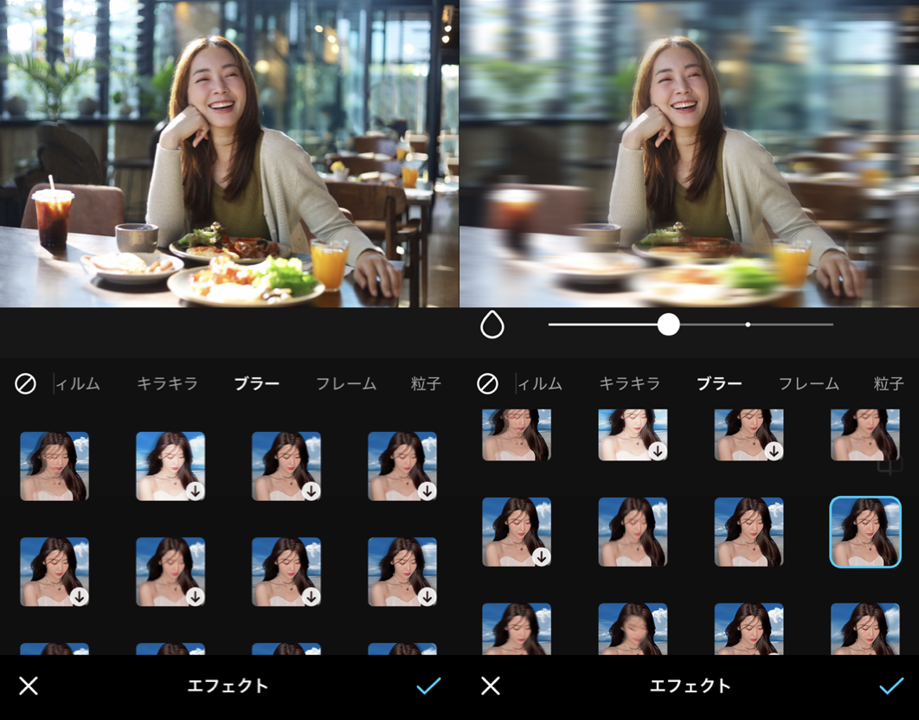919x720 pixels.
Task: Switch to キラキラ tab in left screen
Action: (167, 383)
